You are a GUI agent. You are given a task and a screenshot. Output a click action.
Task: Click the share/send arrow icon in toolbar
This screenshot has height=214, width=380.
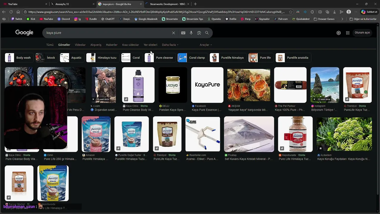[341, 12]
